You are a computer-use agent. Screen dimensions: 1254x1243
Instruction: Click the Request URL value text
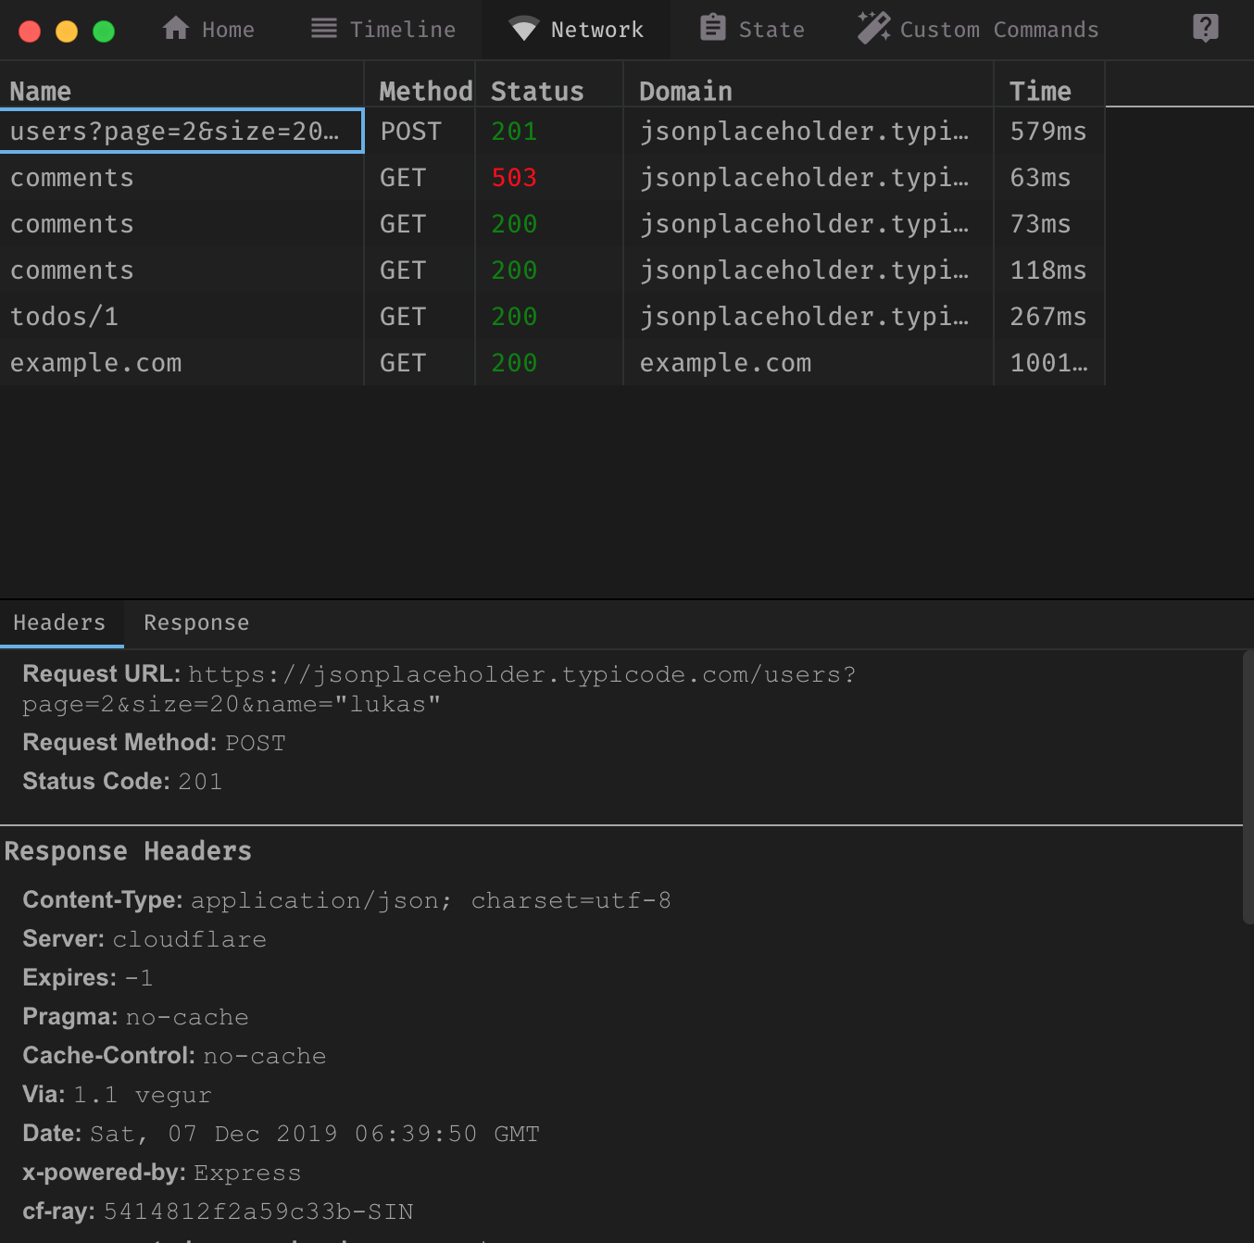point(439,689)
